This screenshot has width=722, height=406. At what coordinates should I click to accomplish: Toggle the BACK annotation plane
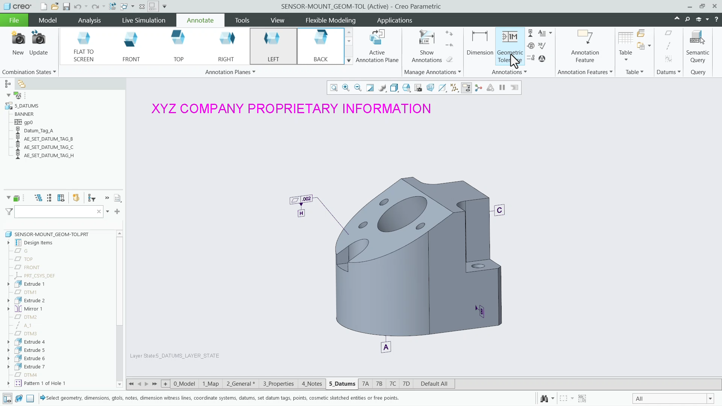pyautogui.click(x=321, y=46)
